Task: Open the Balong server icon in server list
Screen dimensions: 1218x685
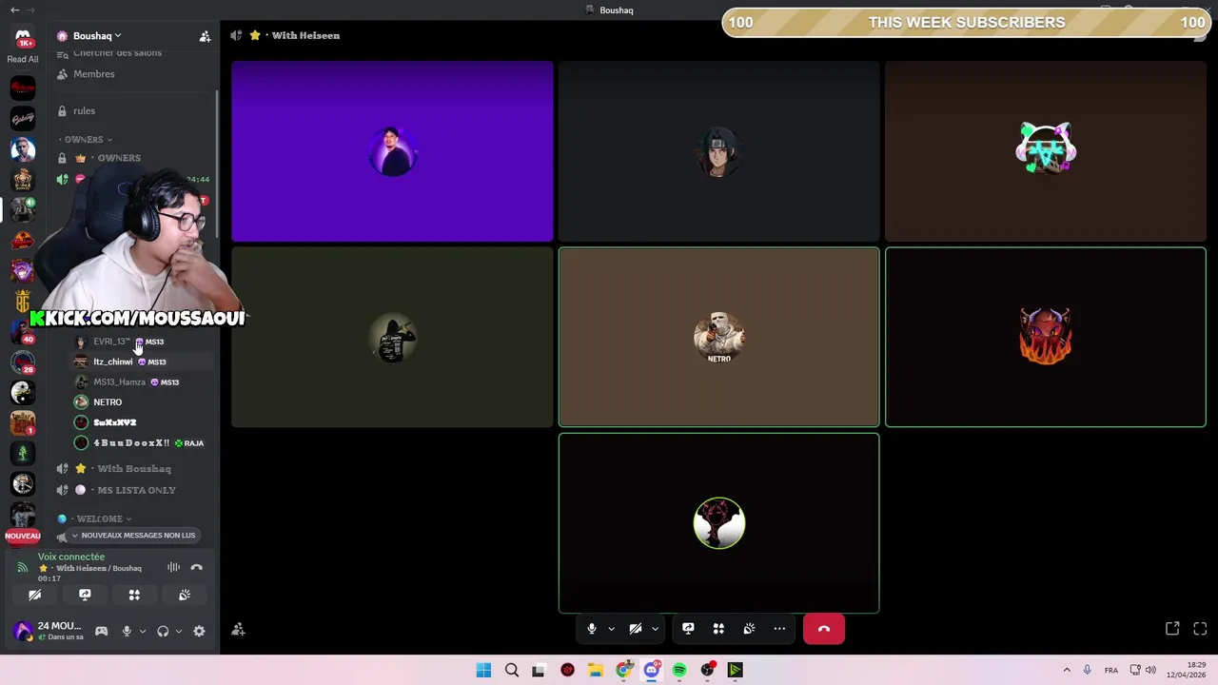Action: click(23, 119)
